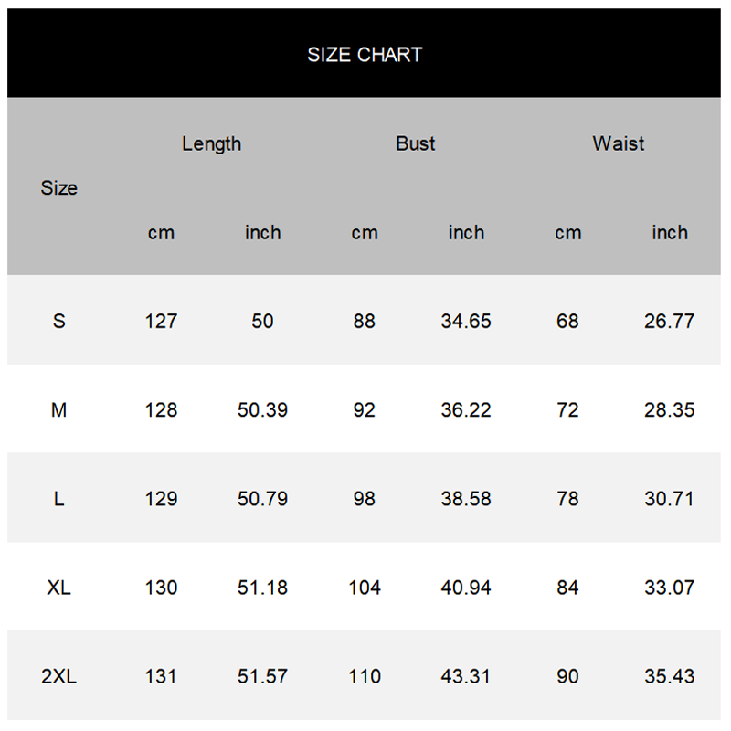Click the 30.71 waist inch cell
Viewport: 731px width, 731px height.
[x=669, y=499]
